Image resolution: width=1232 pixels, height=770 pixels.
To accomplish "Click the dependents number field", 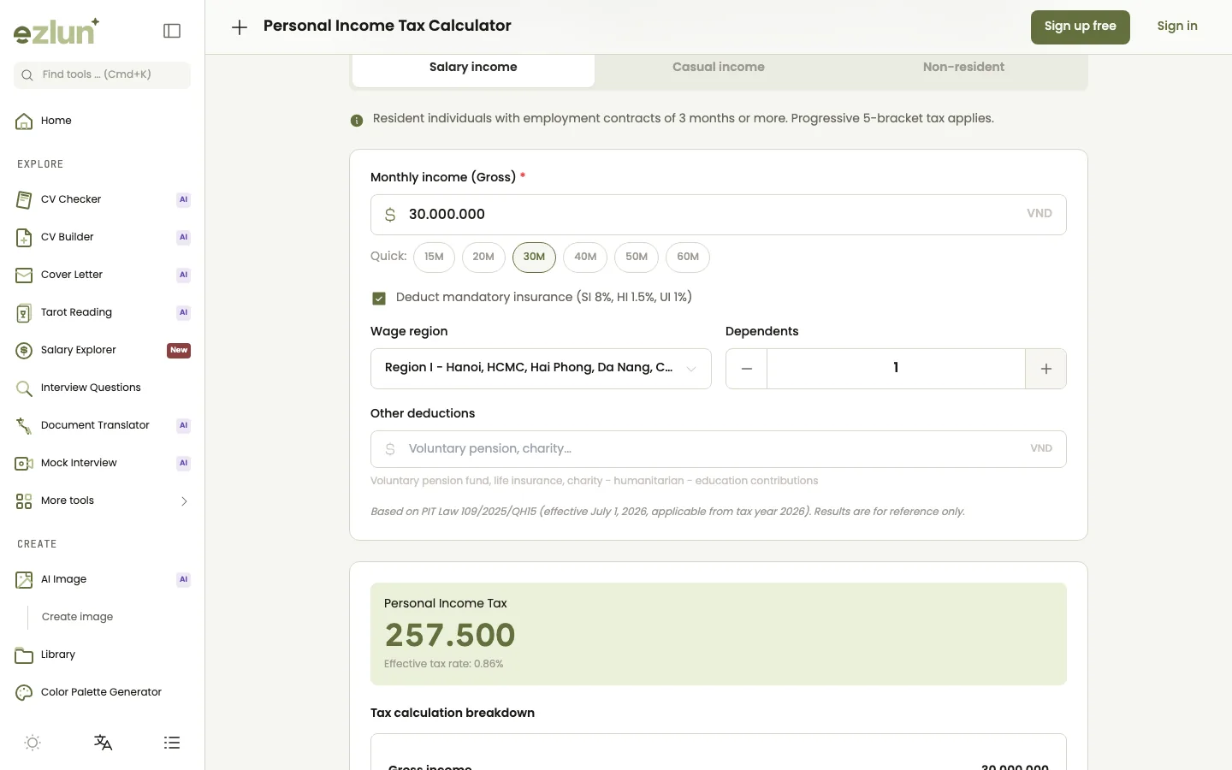I will point(896,369).
